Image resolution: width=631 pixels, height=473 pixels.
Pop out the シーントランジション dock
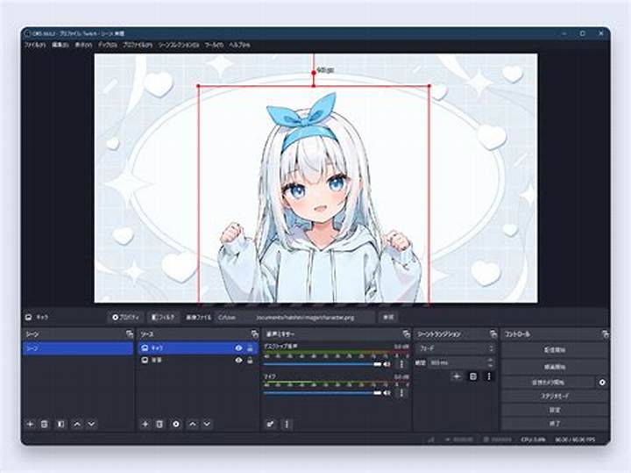click(493, 334)
